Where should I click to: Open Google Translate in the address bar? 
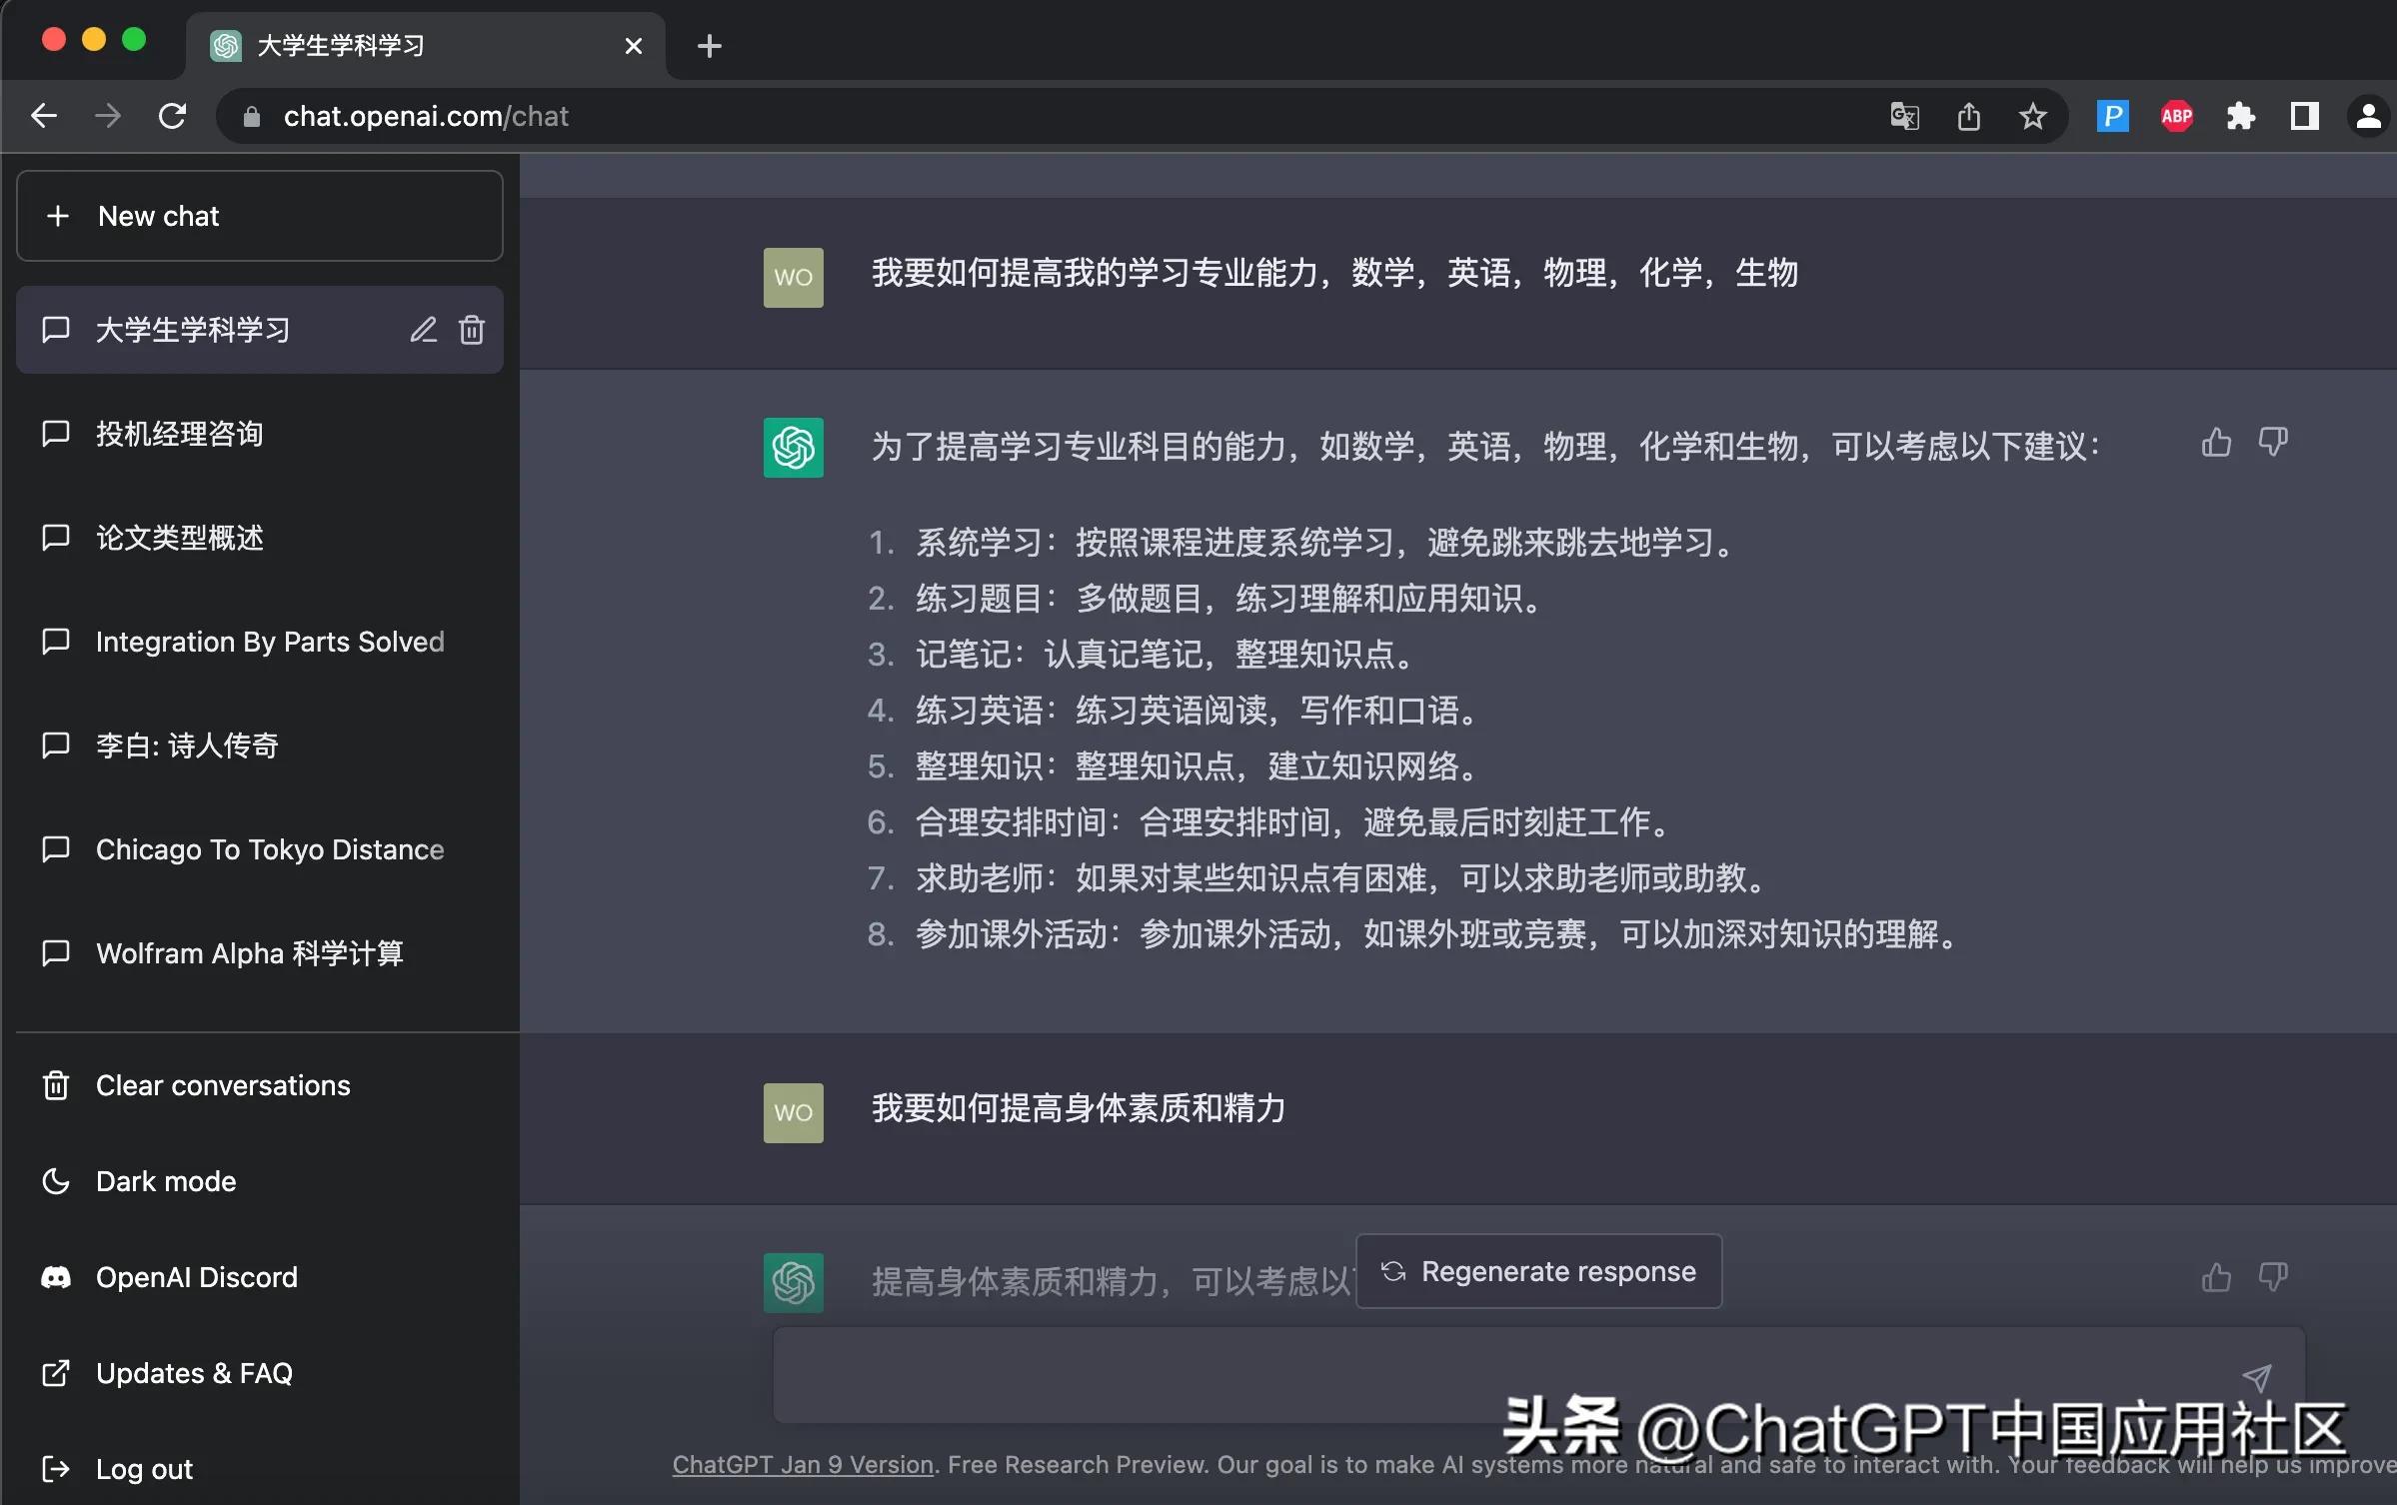(1903, 116)
